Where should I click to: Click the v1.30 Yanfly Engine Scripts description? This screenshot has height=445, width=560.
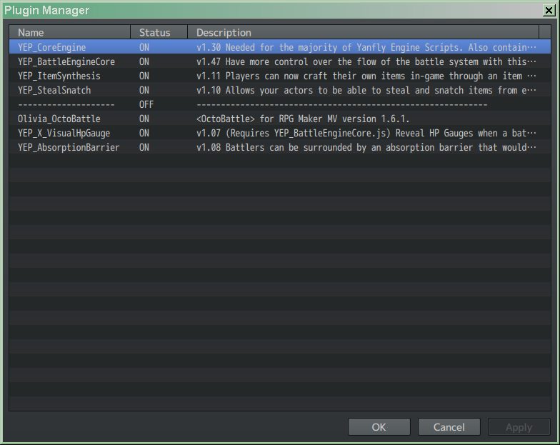pos(366,47)
